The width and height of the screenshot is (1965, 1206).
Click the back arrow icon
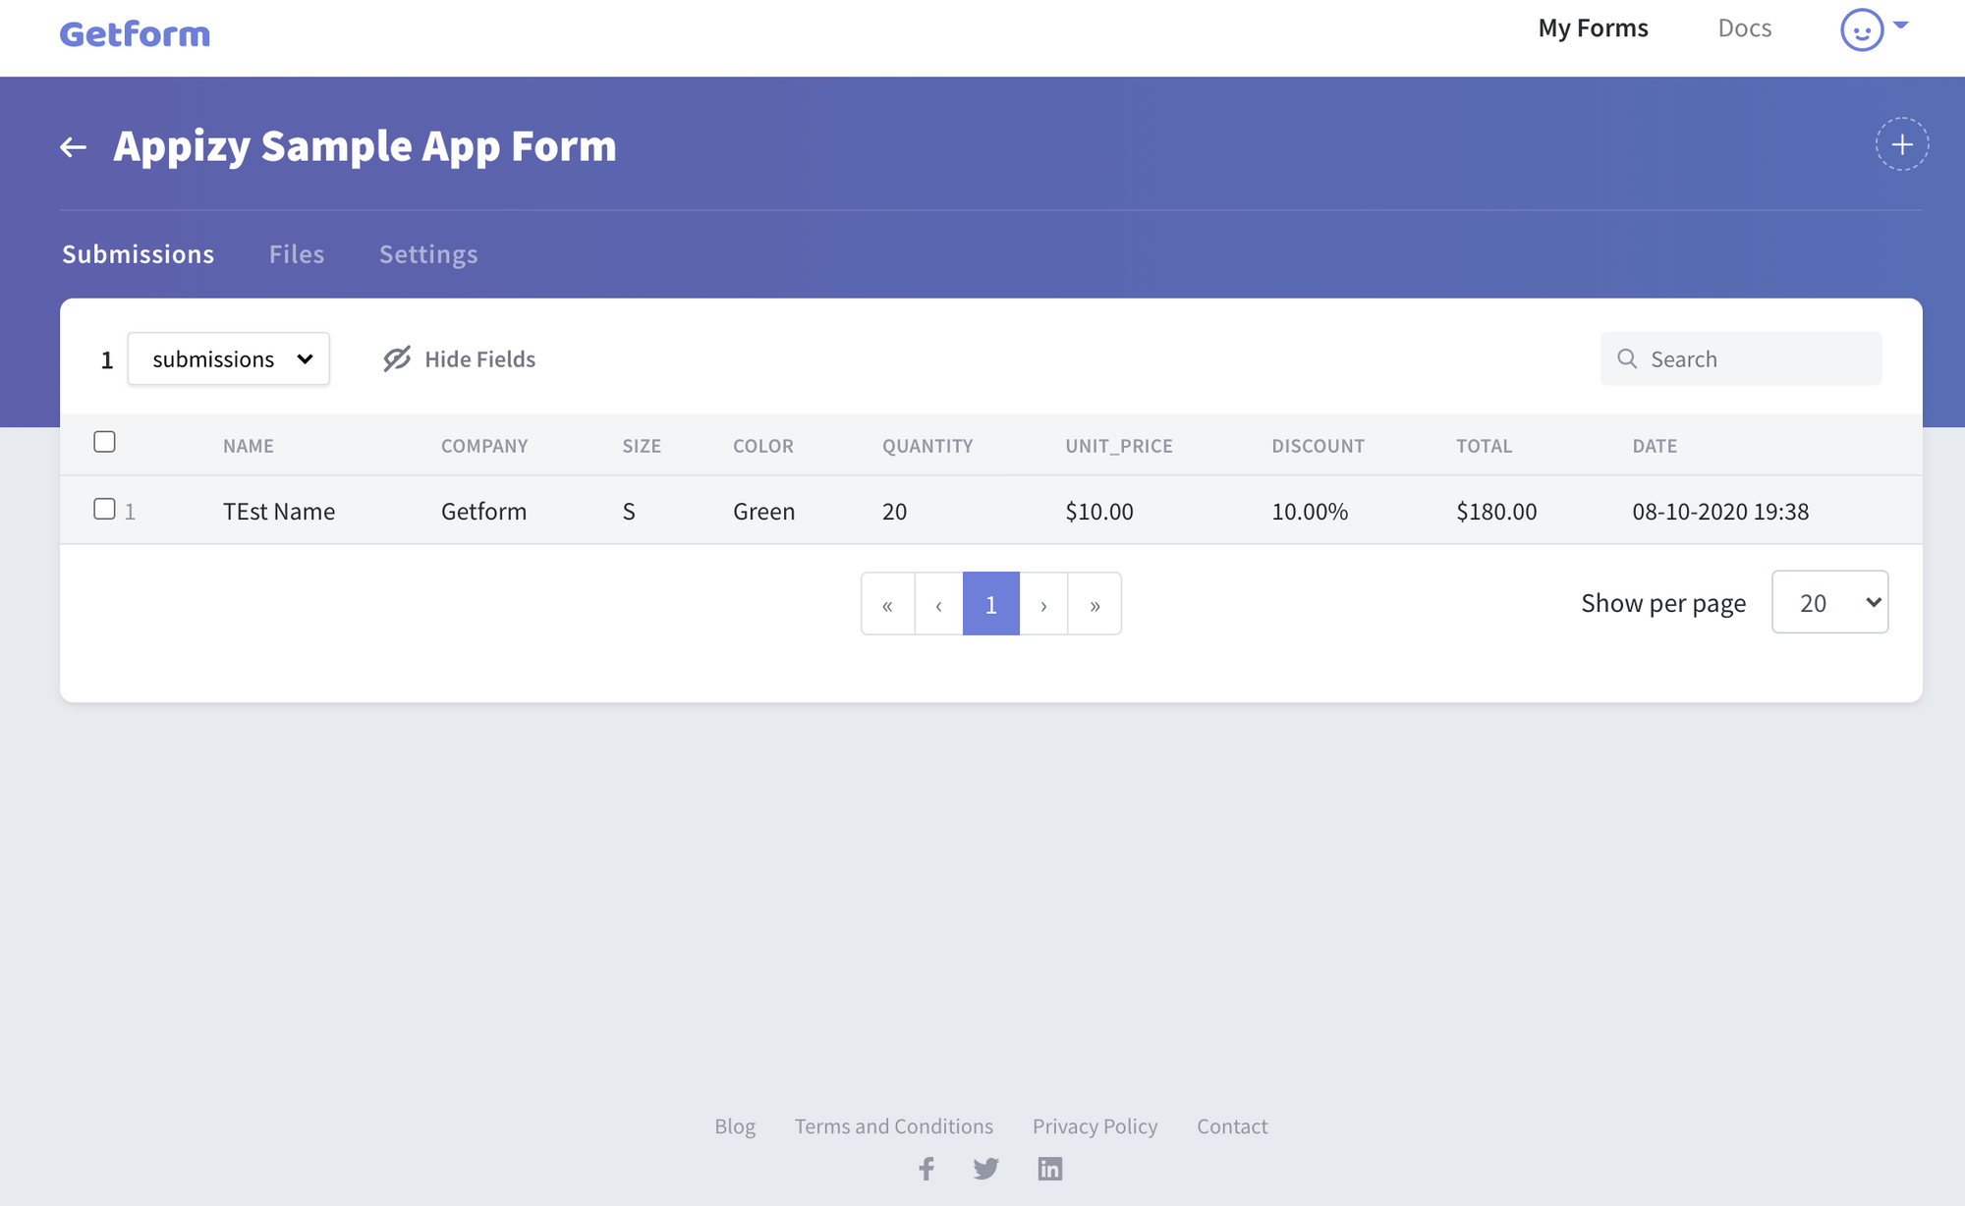click(73, 146)
